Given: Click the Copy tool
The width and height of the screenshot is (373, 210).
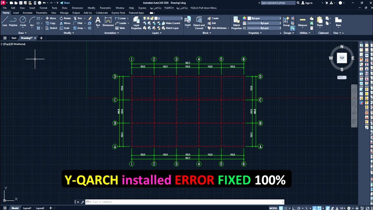Looking at the screenshot, I should [51, 23].
